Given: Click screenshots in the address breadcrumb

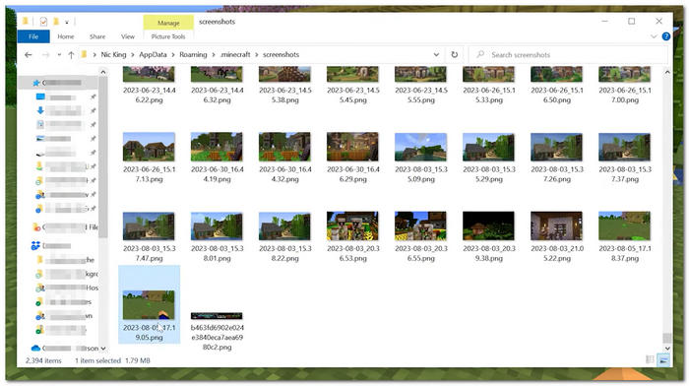Looking at the screenshot, I should [x=281, y=54].
